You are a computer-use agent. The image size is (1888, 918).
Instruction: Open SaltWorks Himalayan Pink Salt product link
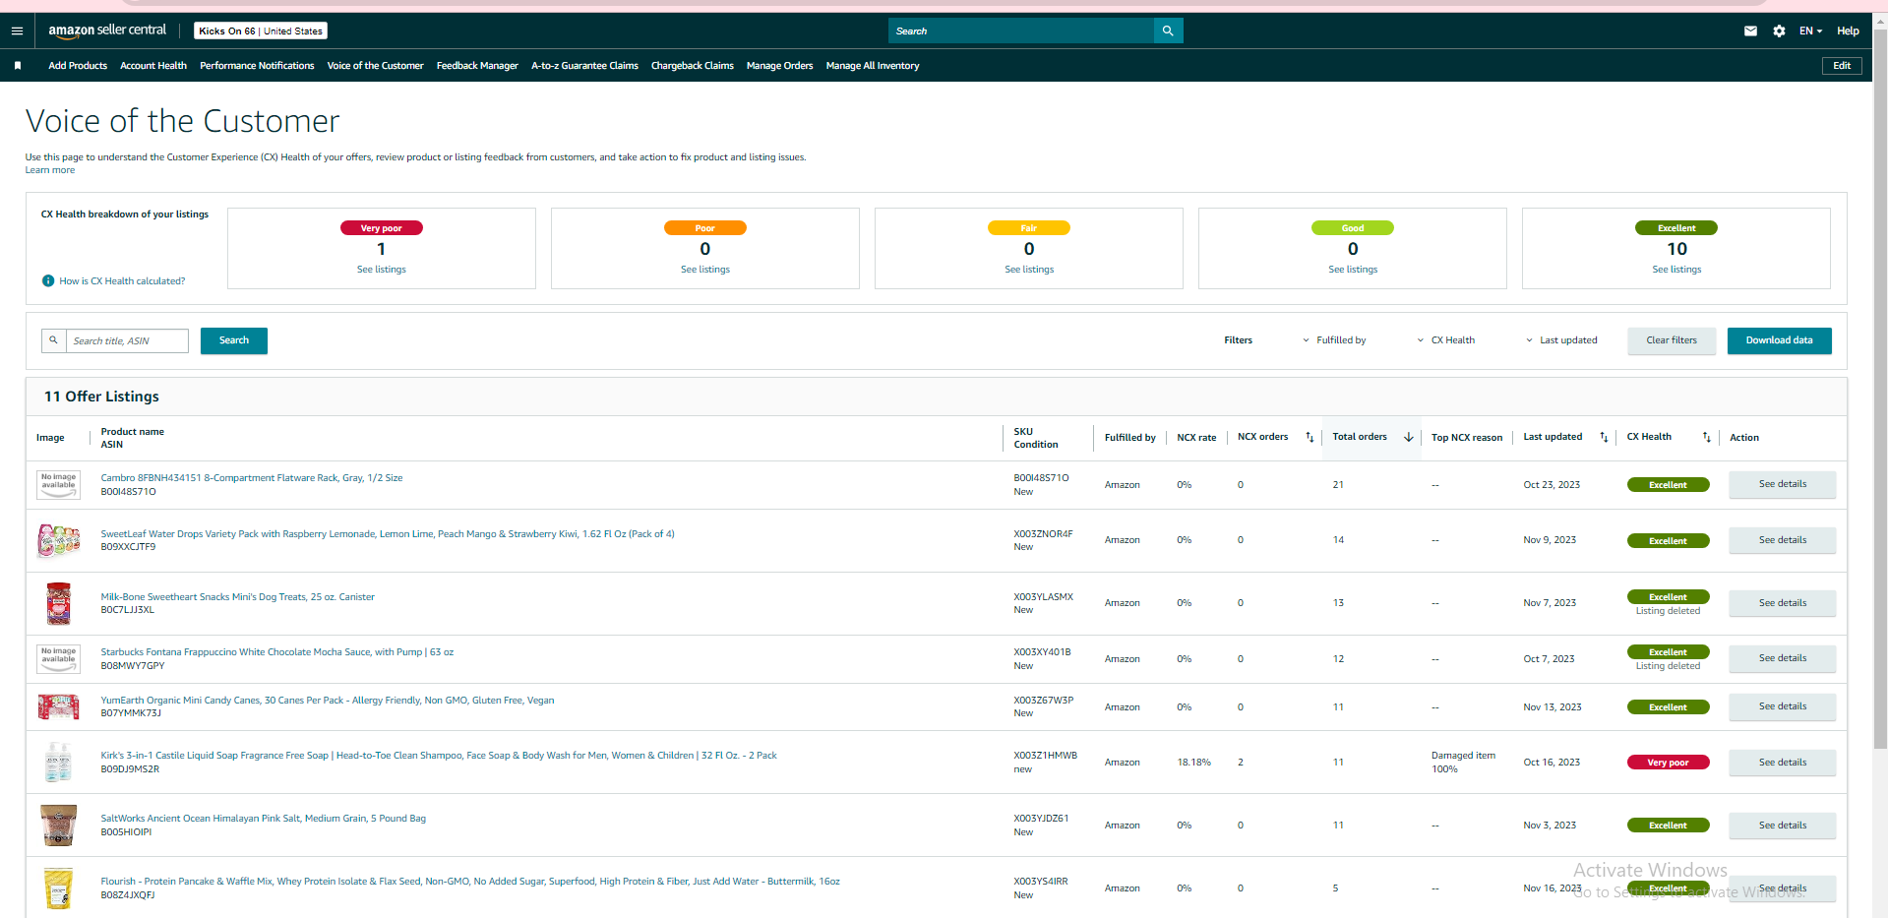[x=264, y=819]
